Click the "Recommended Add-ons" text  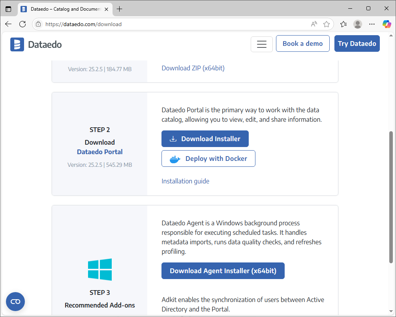point(100,305)
